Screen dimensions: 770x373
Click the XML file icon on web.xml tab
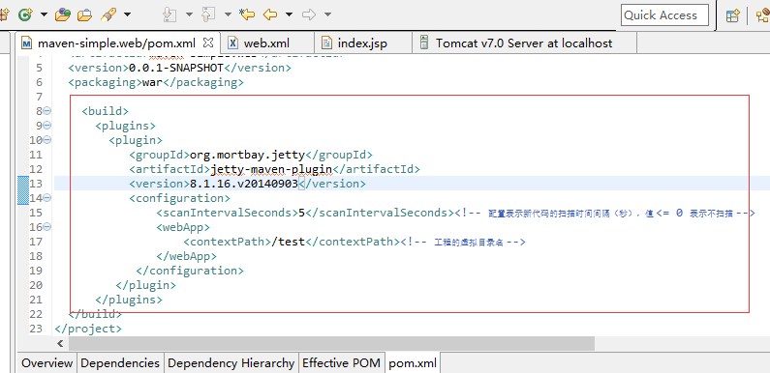[x=233, y=43]
